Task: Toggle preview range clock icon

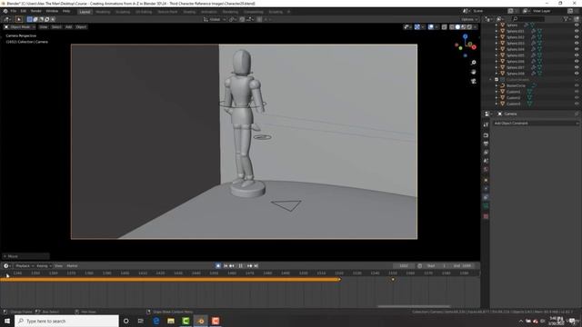Action: [420, 266]
